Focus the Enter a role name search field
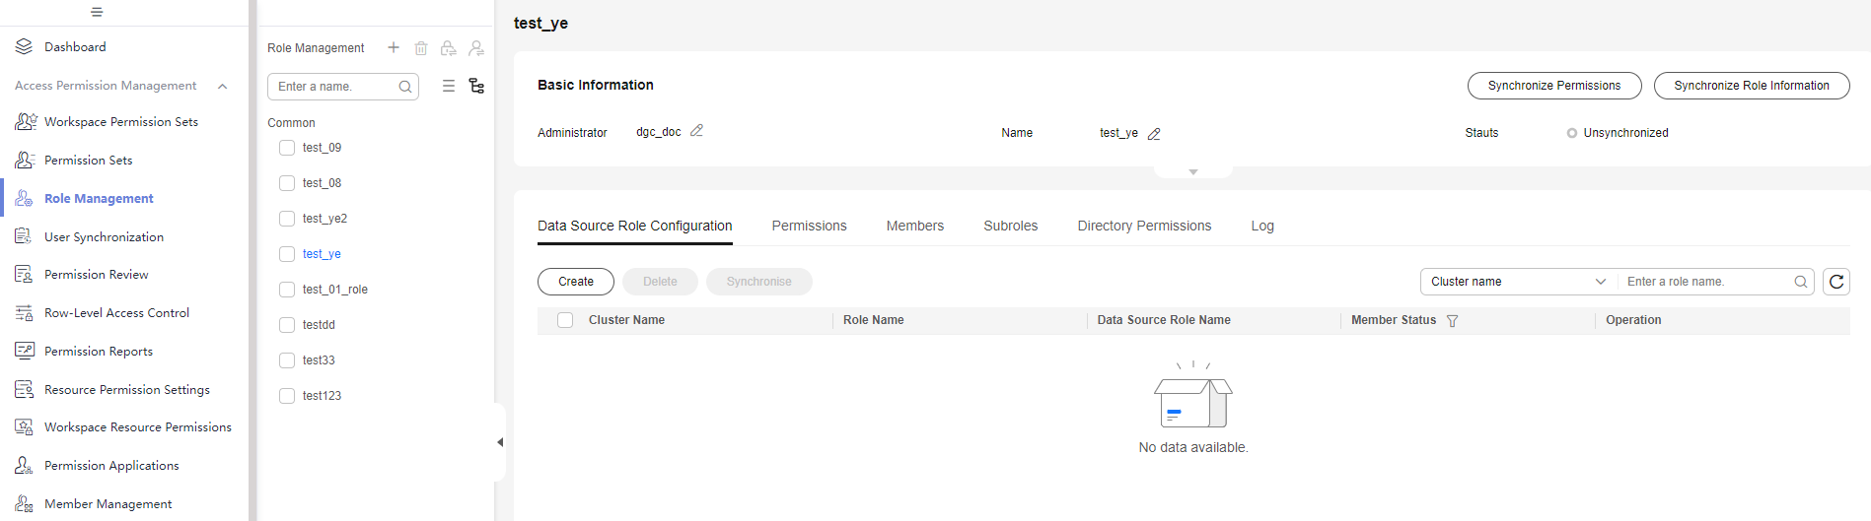Image resolution: width=1871 pixels, height=521 pixels. coord(1706,282)
